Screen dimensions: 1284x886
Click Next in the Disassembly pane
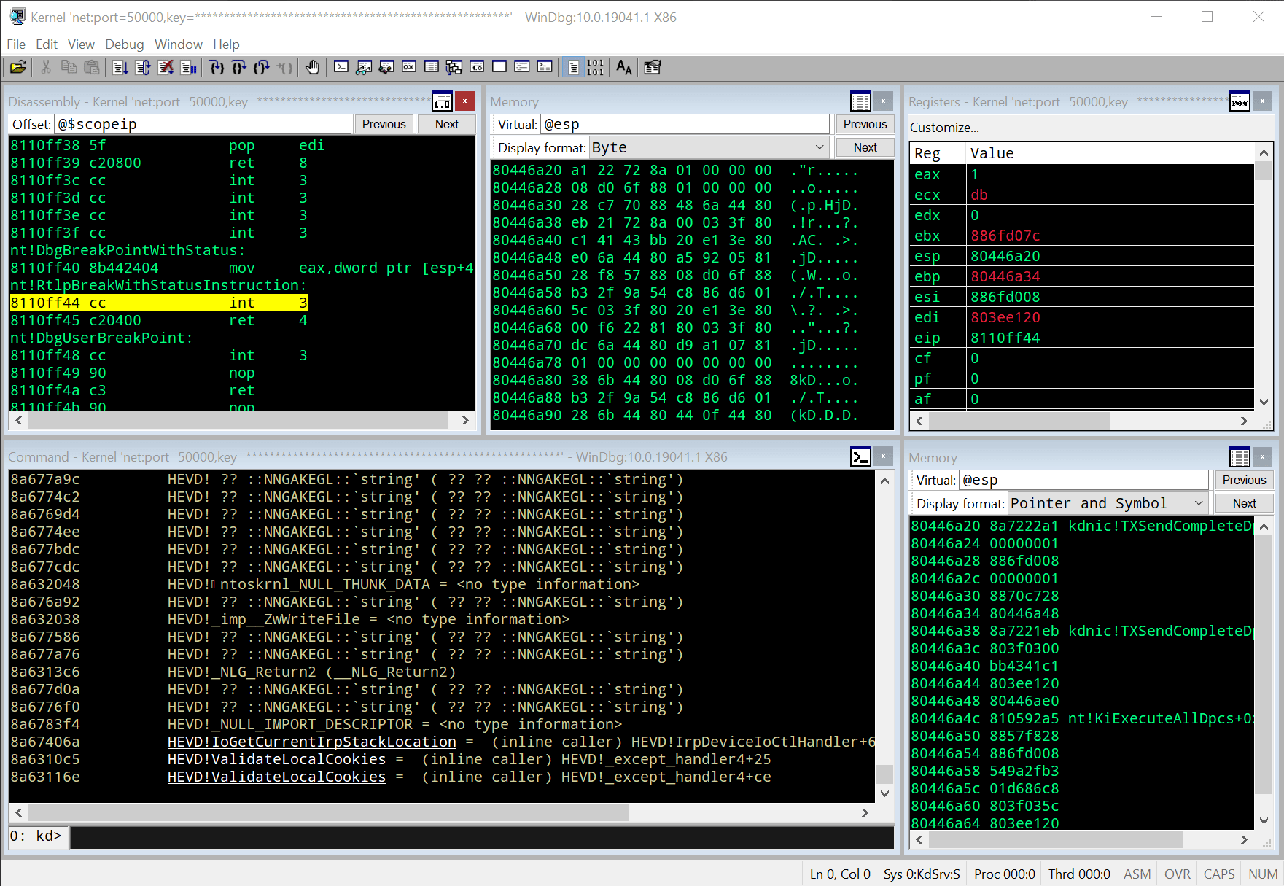click(446, 124)
